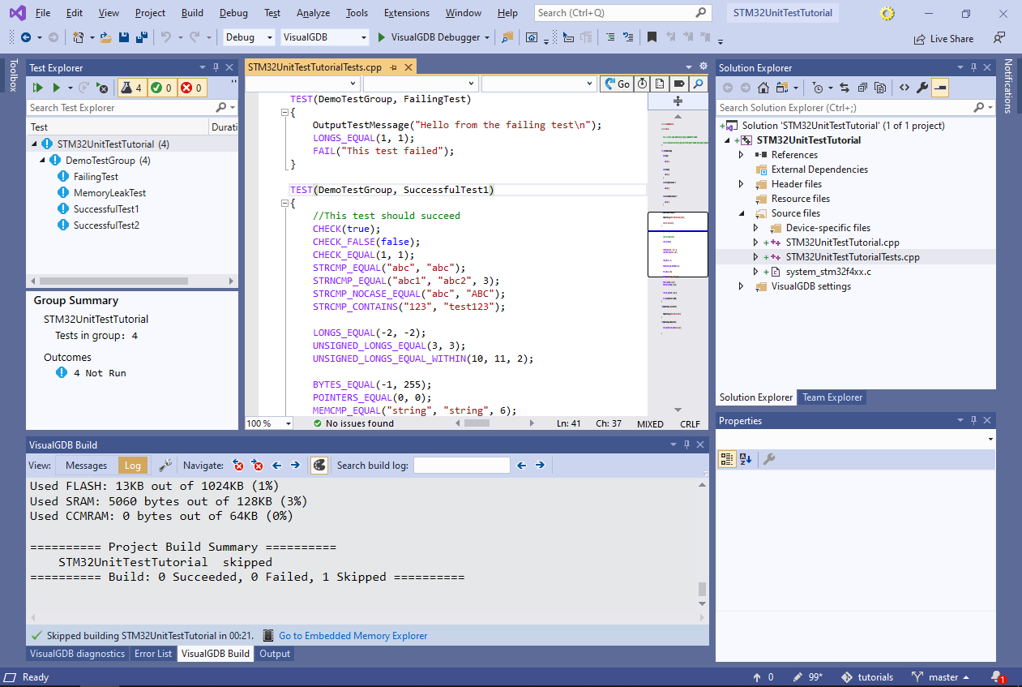The width and height of the screenshot is (1022, 687).
Task: Click the Home icon in Solution Explorer
Action: tap(763, 88)
